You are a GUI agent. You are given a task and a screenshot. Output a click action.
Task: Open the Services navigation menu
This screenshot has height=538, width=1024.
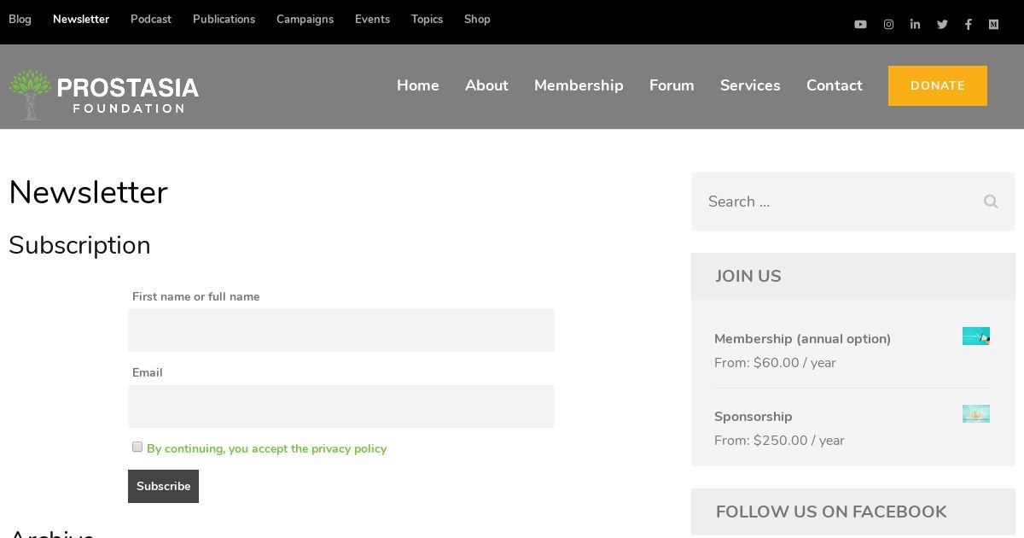click(750, 85)
